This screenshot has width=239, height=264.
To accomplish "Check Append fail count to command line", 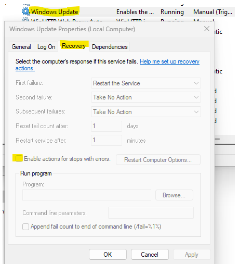I will (25, 227).
